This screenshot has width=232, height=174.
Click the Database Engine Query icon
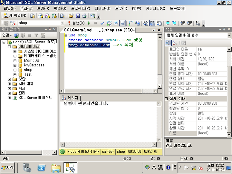(x=33, y=15)
